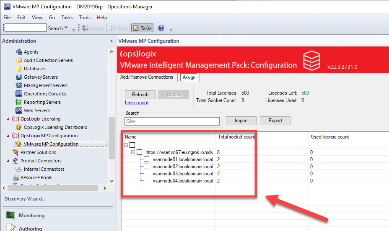
Task: Click the Audit Collection Servers icon
Action: pos(19,60)
